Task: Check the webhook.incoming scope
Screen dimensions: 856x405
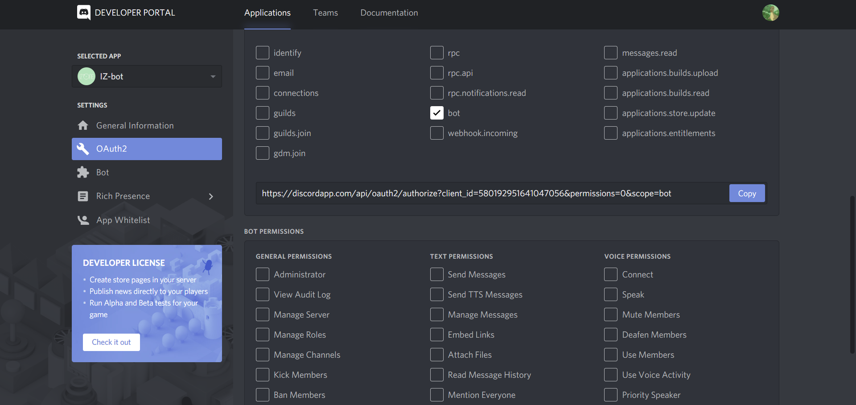Action: pos(437,133)
